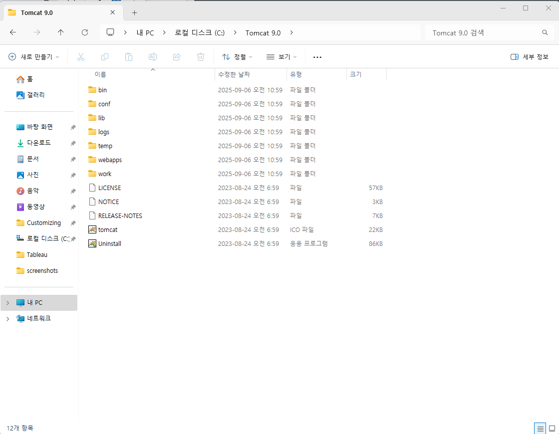
Task: Open the three-dot more options menu
Action: click(x=317, y=57)
